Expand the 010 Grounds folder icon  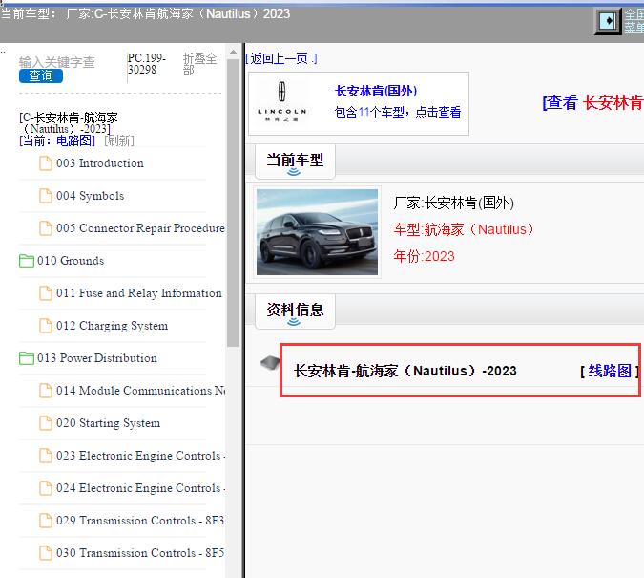[x=27, y=261]
